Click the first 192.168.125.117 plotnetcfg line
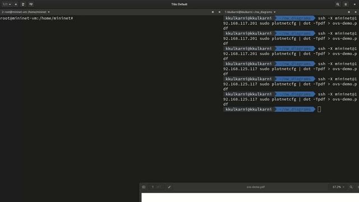The width and height of the screenshot is (359, 202). click(x=290, y=68)
